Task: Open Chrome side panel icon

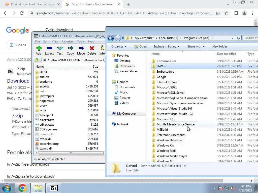Action: 236,13
